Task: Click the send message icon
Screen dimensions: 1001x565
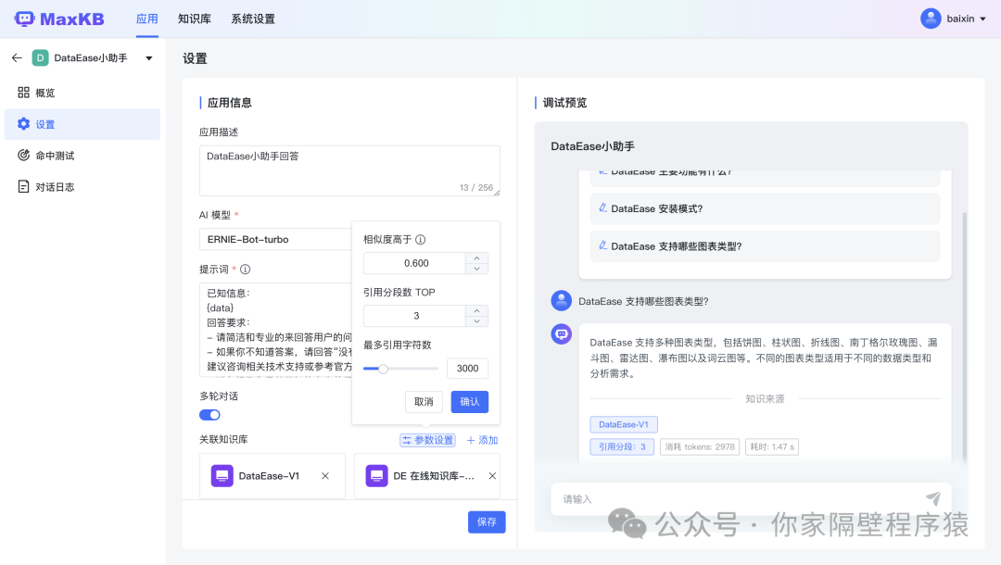Action: [933, 497]
